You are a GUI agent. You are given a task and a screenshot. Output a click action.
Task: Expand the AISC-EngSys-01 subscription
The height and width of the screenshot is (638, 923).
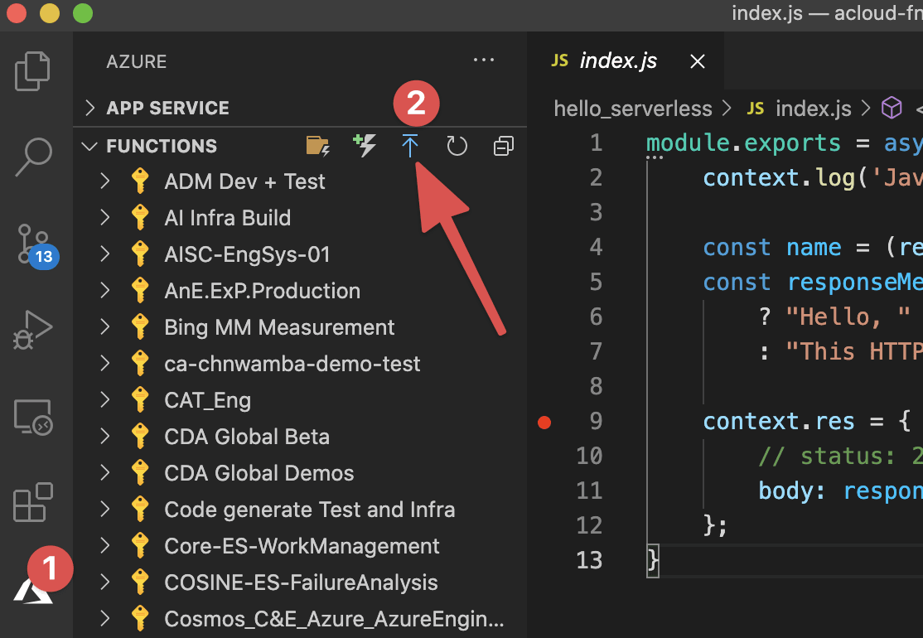point(105,254)
